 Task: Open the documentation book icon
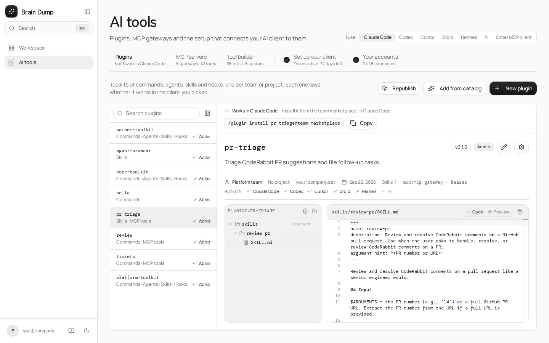(x=71, y=331)
